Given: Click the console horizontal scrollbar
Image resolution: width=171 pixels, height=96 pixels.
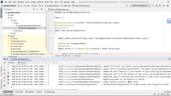Looking at the screenshot, I should (x=45, y=90).
